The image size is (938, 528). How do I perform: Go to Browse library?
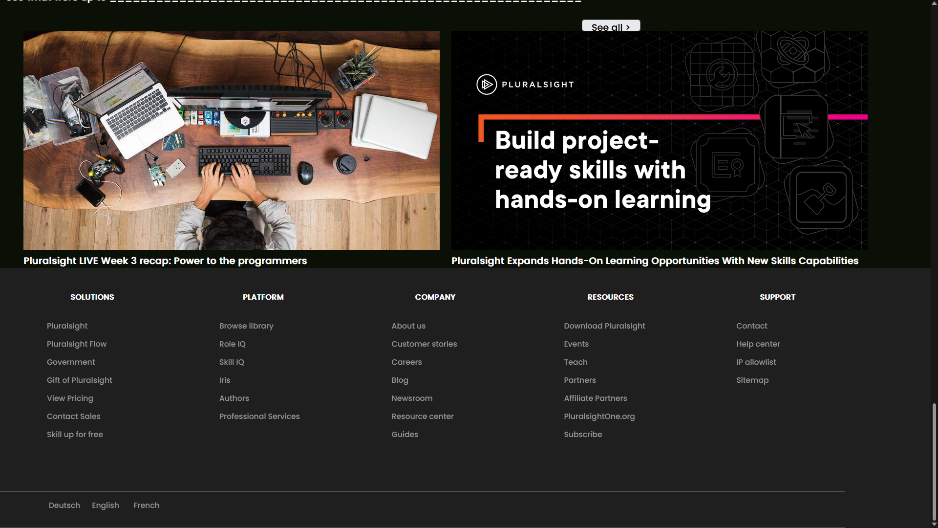pyautogui.click(x=246, y=326)
